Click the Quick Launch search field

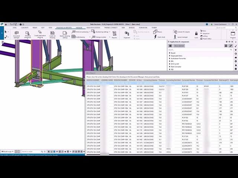point(226,28)
